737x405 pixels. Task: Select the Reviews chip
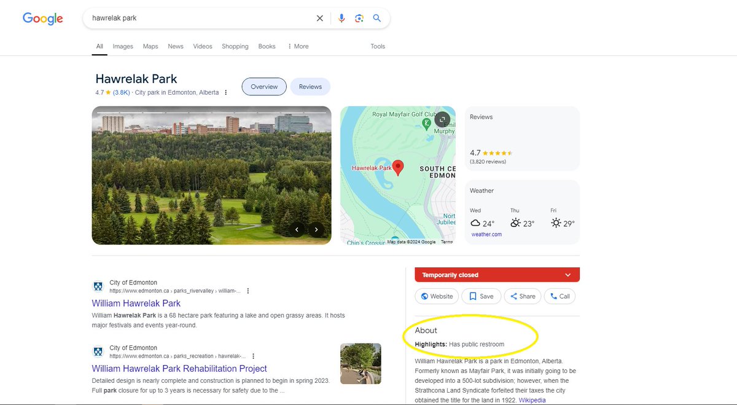(310, 87)
